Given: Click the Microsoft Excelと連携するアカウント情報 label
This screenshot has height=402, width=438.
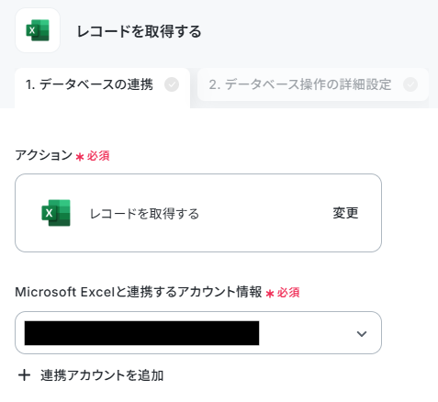Looking at the screenshot, I should 139,292.
